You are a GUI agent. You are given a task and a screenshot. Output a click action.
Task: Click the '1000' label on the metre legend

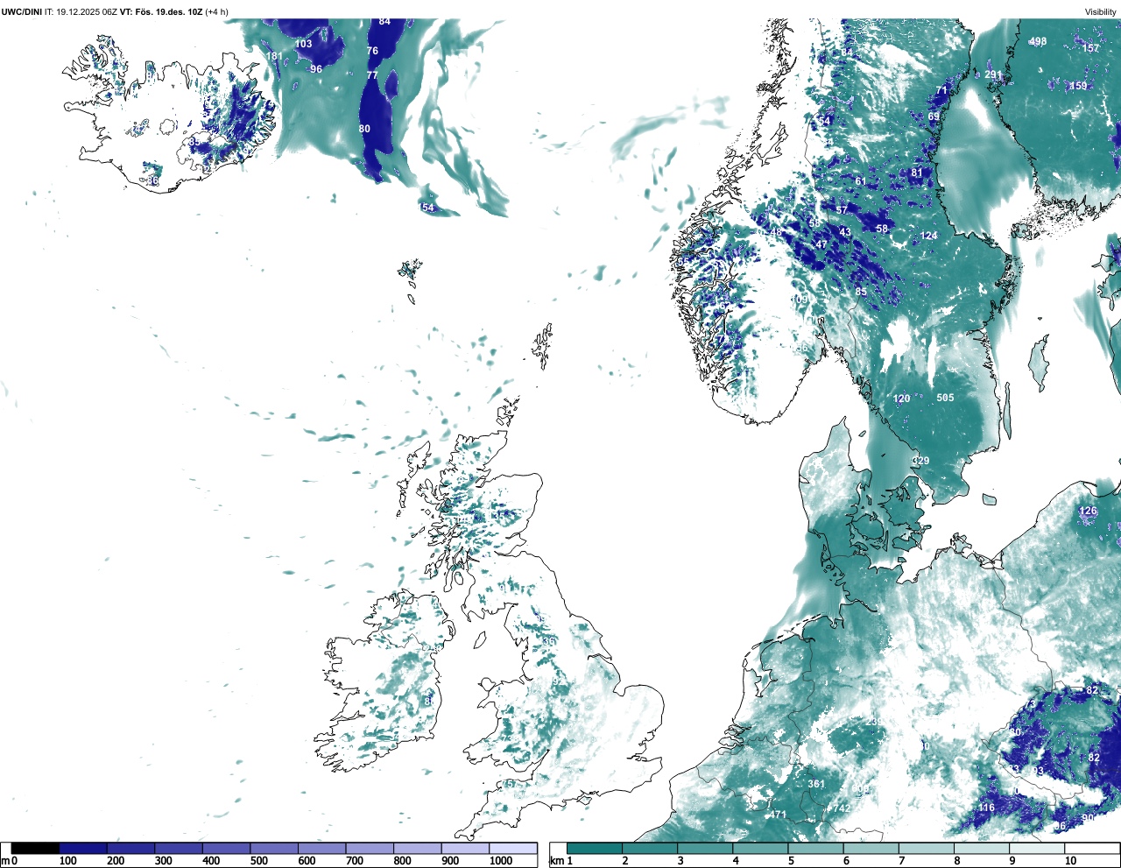tap(501, 861)
